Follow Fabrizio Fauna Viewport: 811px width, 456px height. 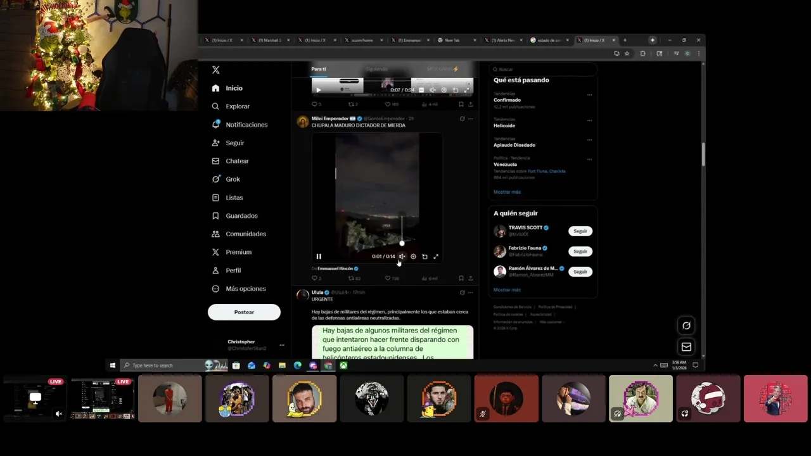pos(580,251)
